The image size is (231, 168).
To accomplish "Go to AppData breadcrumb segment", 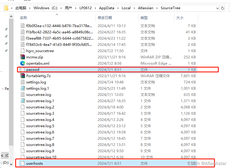I will (x=107, y=8).
